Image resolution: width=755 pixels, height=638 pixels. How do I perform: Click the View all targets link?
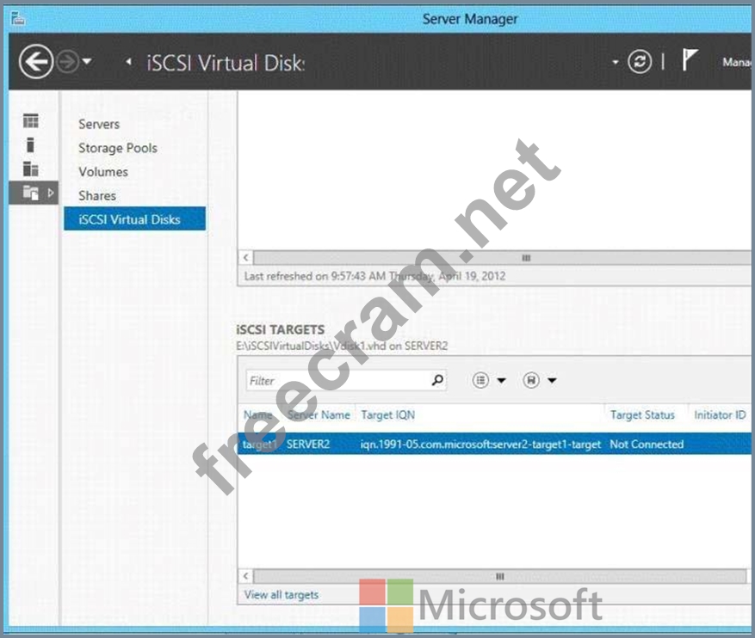point(282,595)
